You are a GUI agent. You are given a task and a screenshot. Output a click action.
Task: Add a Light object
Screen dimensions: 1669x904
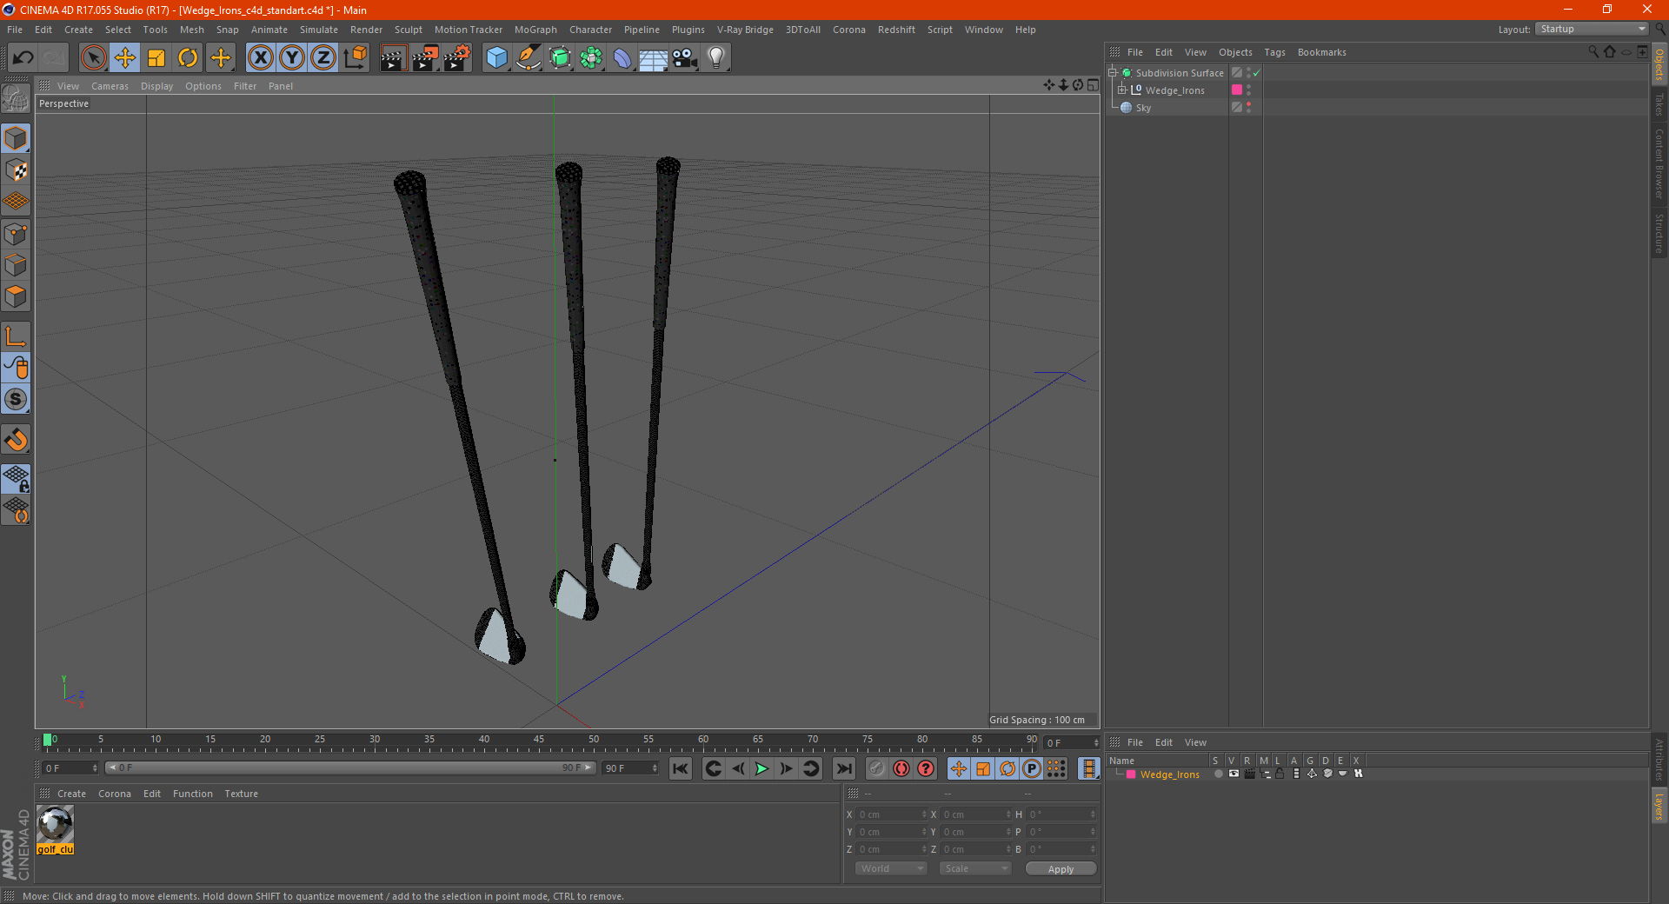click(x=716, y=58)
